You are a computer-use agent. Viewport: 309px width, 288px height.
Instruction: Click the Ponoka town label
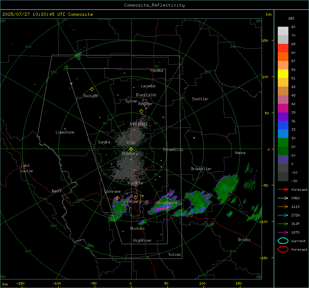click(x=157, y=71)
